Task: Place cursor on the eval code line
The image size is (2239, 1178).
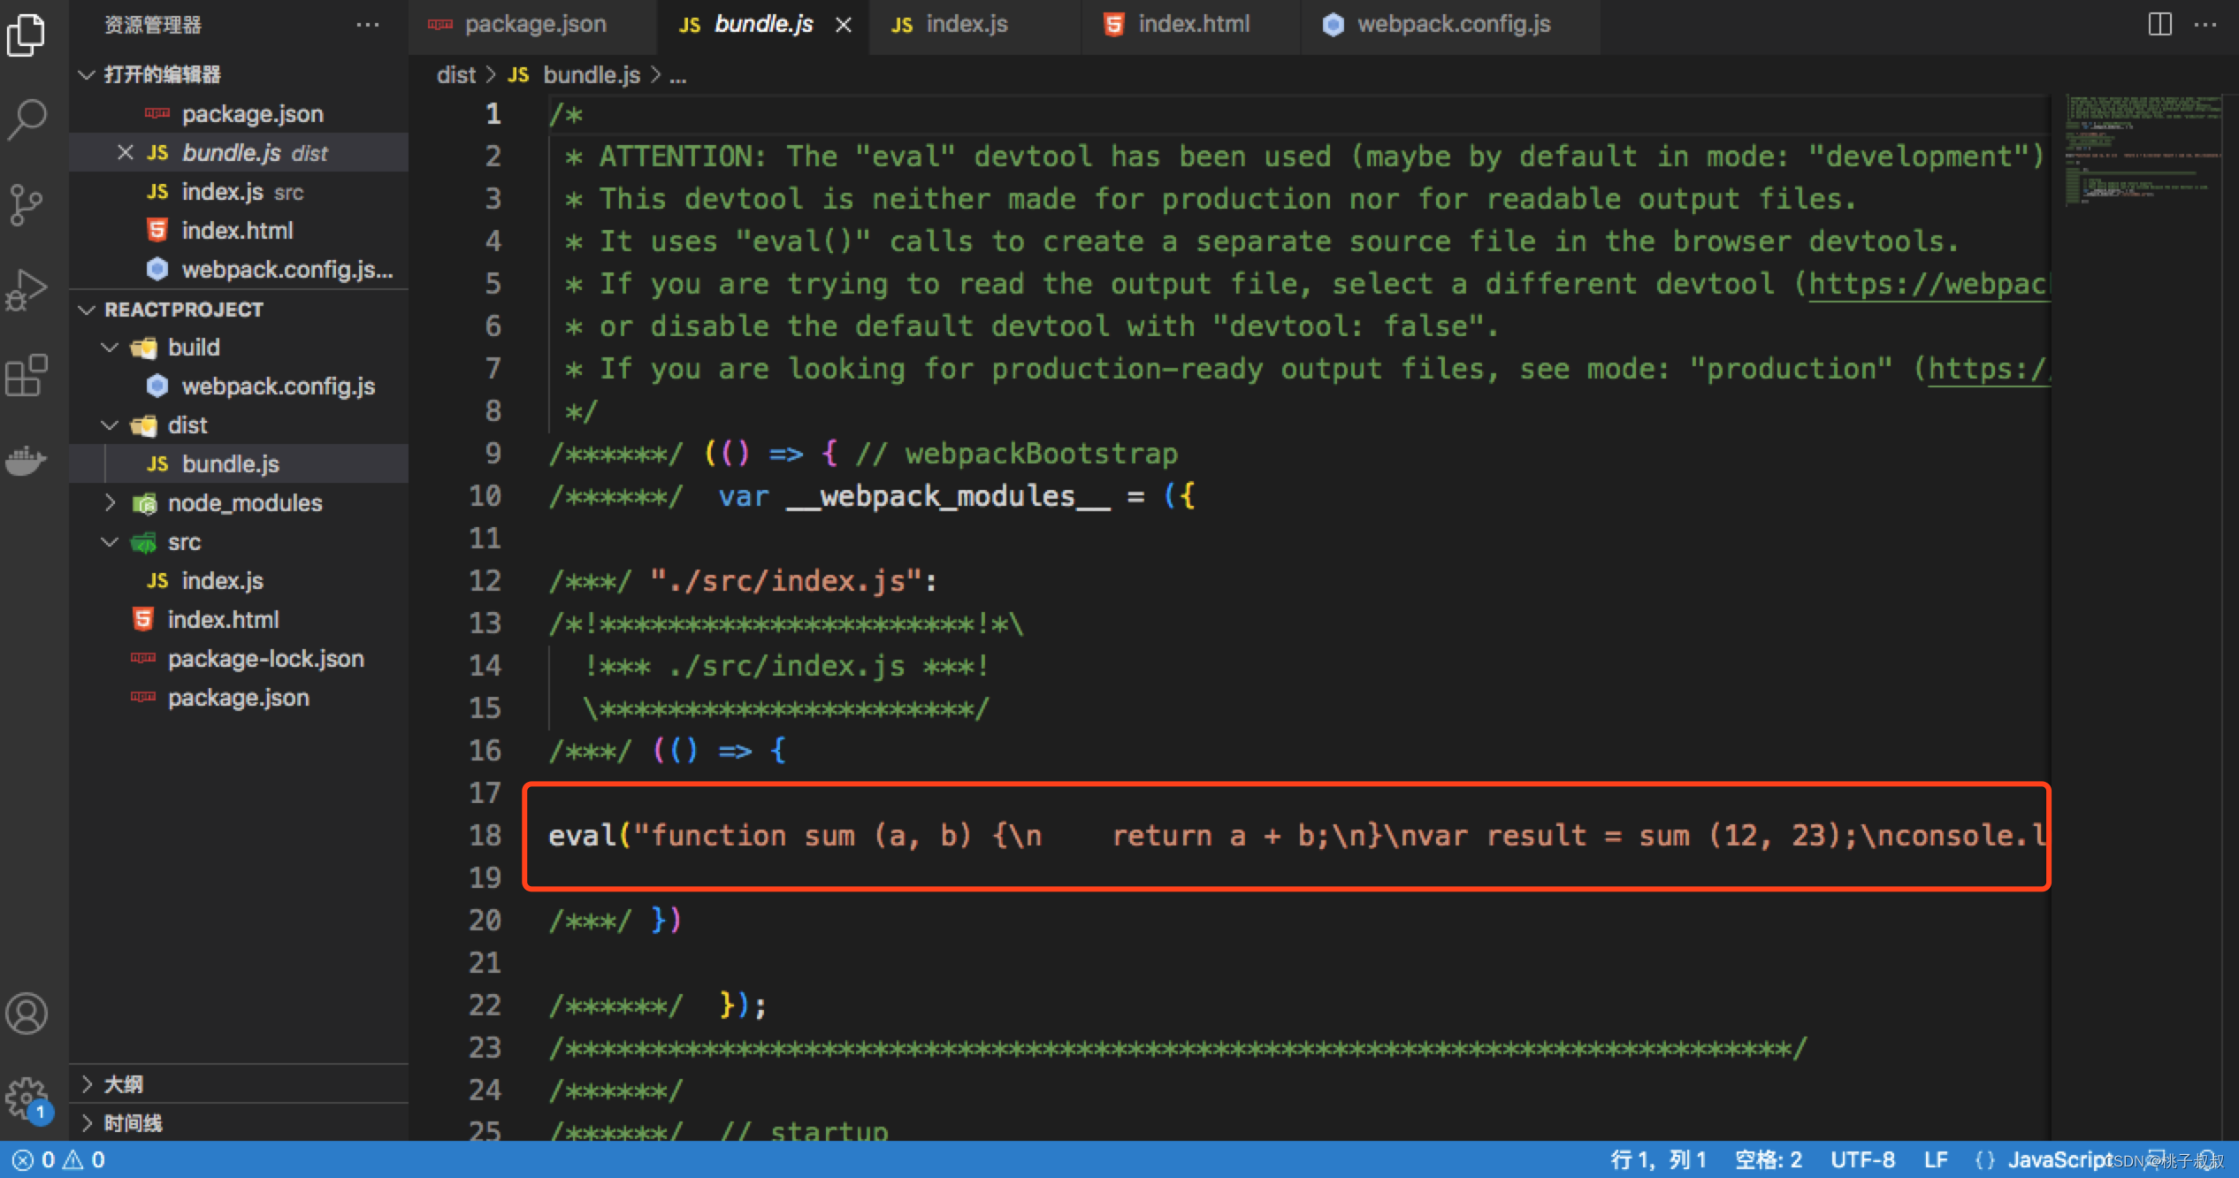Action: point(1296,836)
